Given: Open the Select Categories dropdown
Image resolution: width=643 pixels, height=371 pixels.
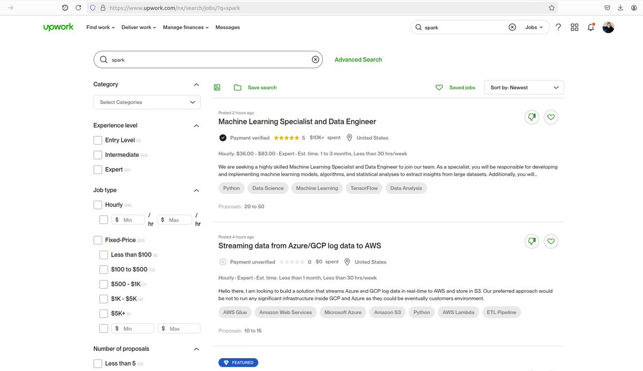Looking at the screenshot, I should tap(147, 102).
